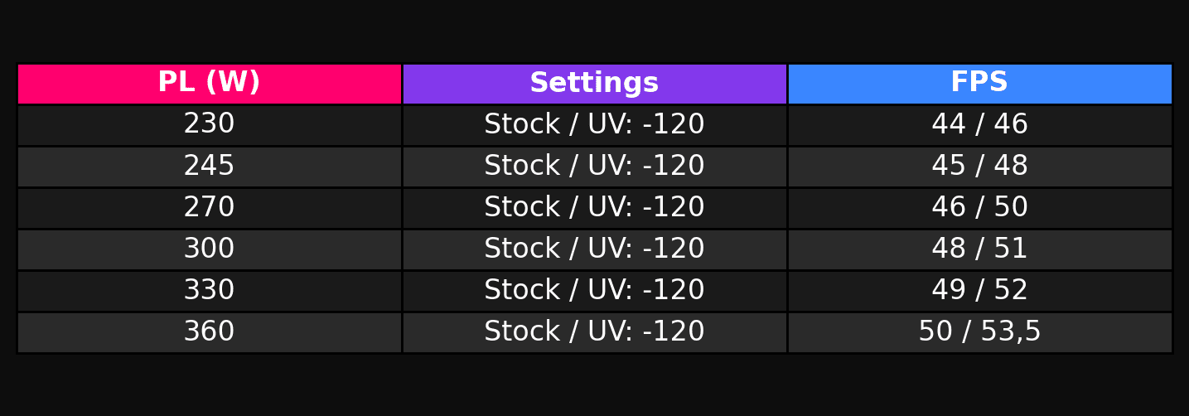Screen dimensions: 1189x416
Task: Click the FPS value 44 / 46
Action: pos(979,124)
